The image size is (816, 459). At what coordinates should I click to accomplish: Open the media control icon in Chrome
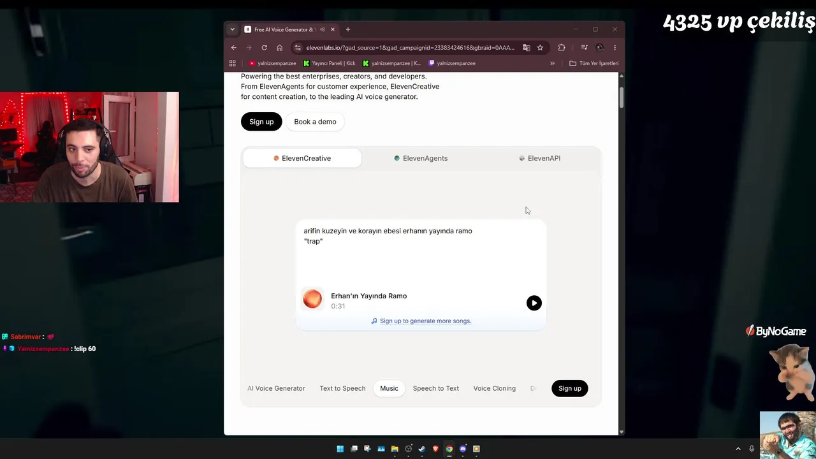(584, 47)
